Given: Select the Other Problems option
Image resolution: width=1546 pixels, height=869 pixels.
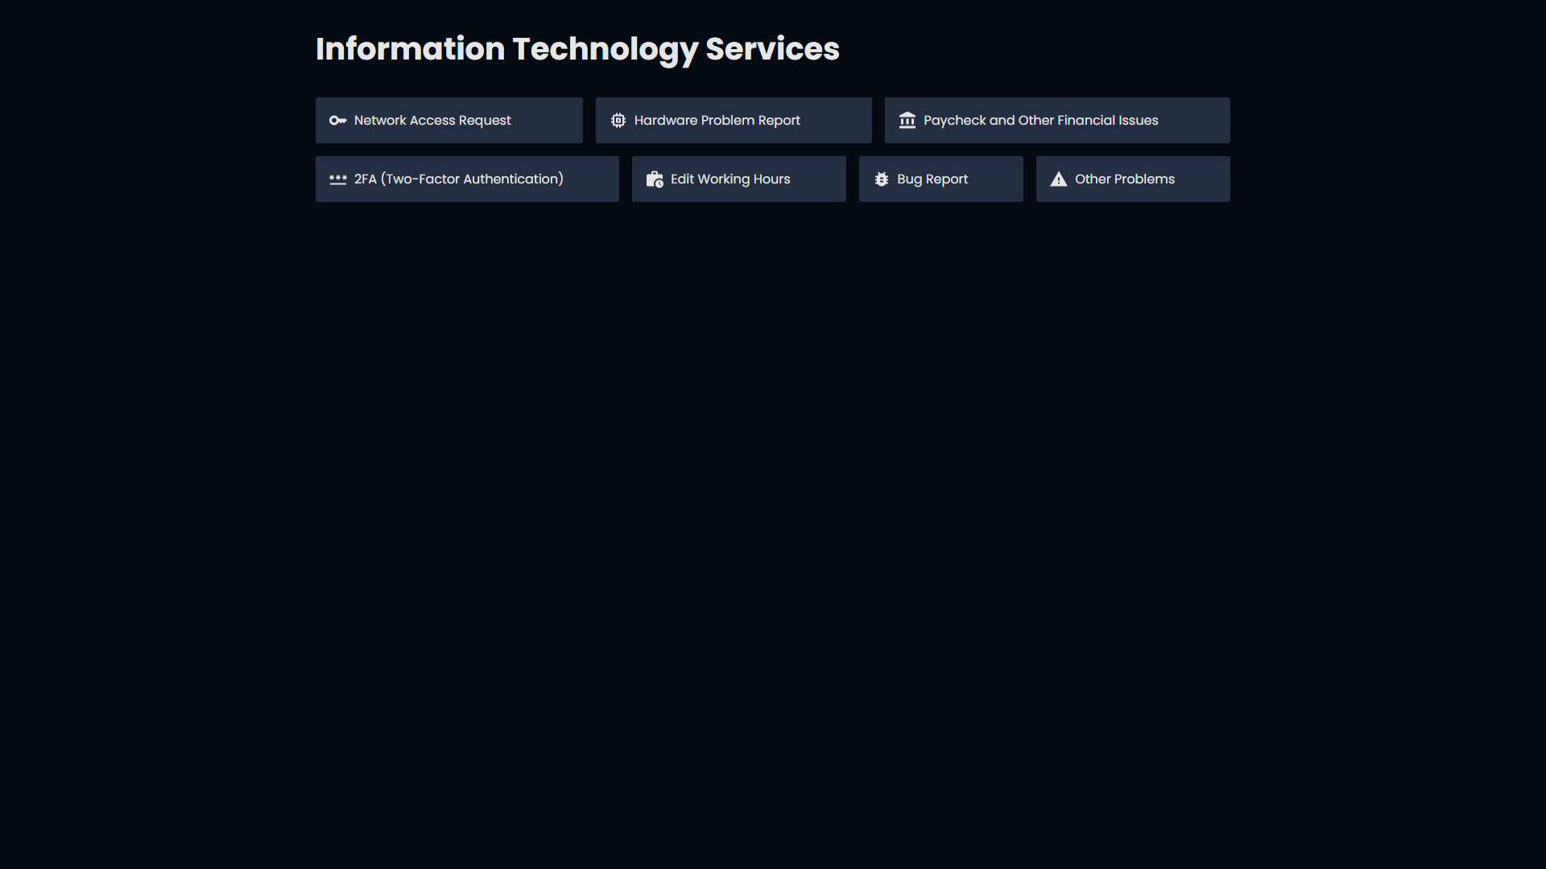Looking at the screenshot, I should coord(1133,179).
